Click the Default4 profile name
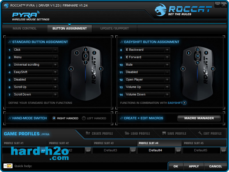The width and height of the screenshot is (229, 172). [155, 150]
